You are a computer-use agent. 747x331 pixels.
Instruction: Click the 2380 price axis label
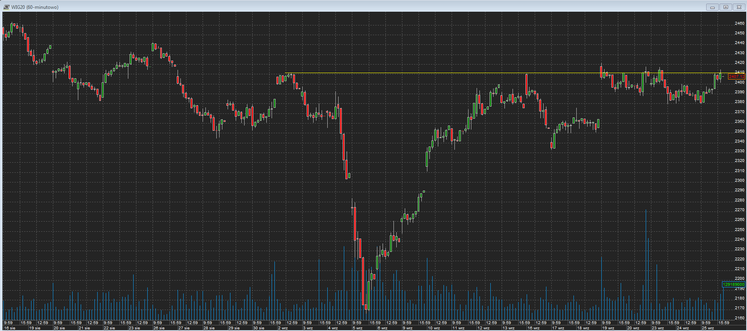click(740, 102)
